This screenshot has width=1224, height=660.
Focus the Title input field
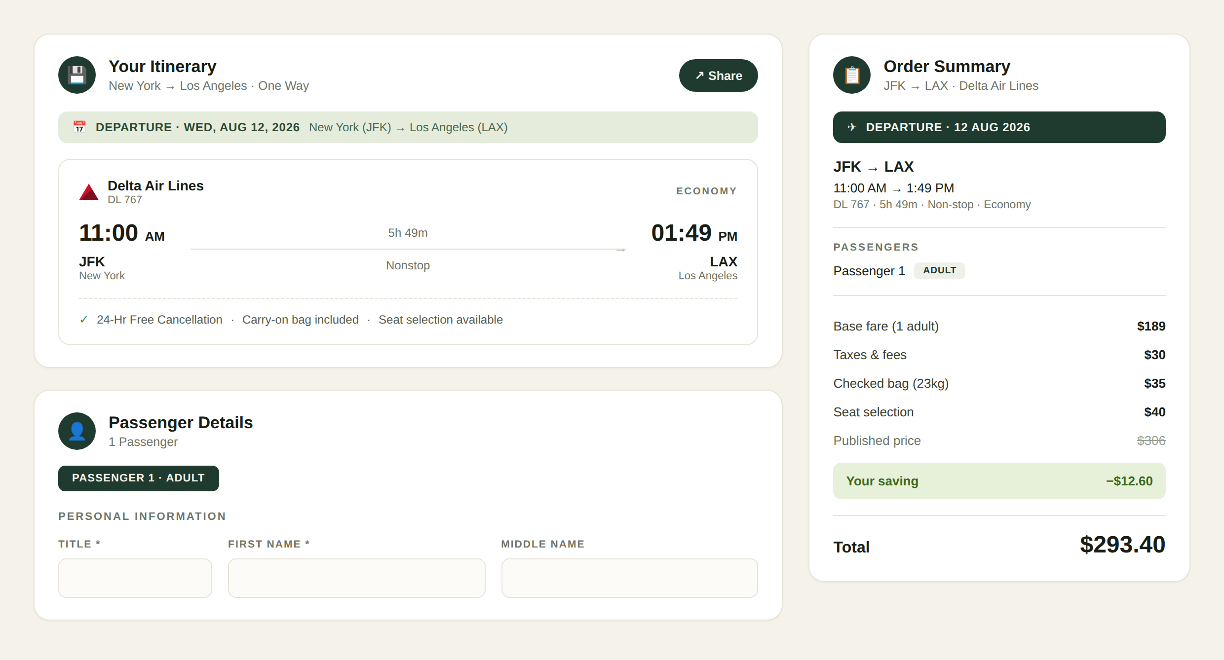[x=135, y=578]
